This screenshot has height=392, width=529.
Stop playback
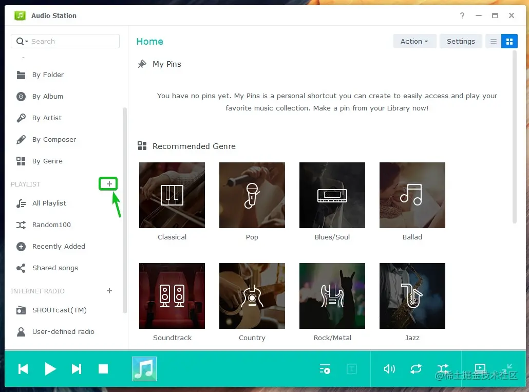(x=103, y=369)
